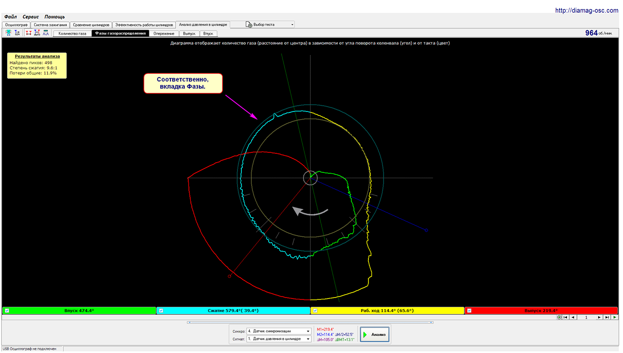Click the red marker handle on diagram
This screenshot has width=623, height=353.
click(230, 276)
